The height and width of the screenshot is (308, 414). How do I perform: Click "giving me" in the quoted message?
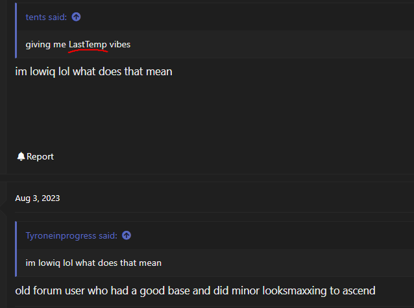45,44
